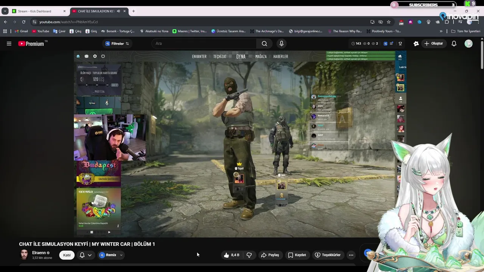The width and height of the screenshot is (484, 272).
Task: Click the sparkle icon before Oluştur
Action: [416, 43]
